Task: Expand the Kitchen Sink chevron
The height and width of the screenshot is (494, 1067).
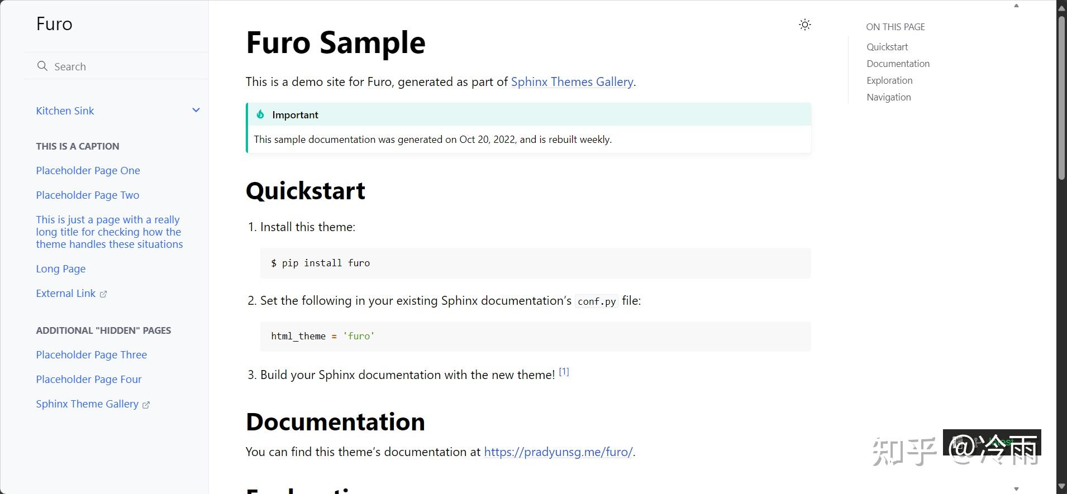Action: (x=196, y=111)
